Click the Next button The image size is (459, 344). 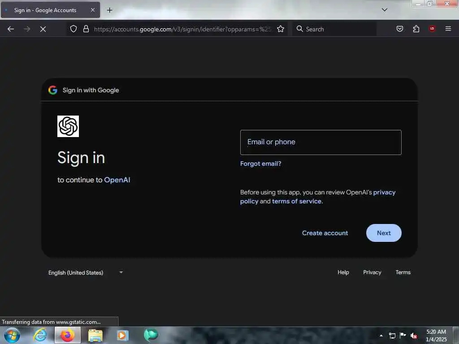pos(384,233)
